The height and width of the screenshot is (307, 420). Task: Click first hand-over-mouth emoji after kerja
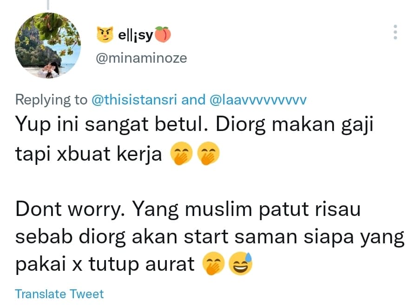[x=181, y=154]
